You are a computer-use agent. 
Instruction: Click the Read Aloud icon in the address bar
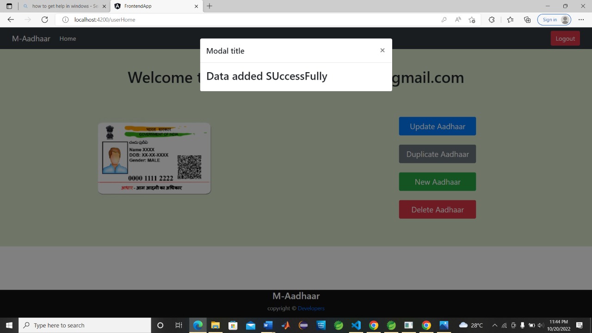[458, 19]
